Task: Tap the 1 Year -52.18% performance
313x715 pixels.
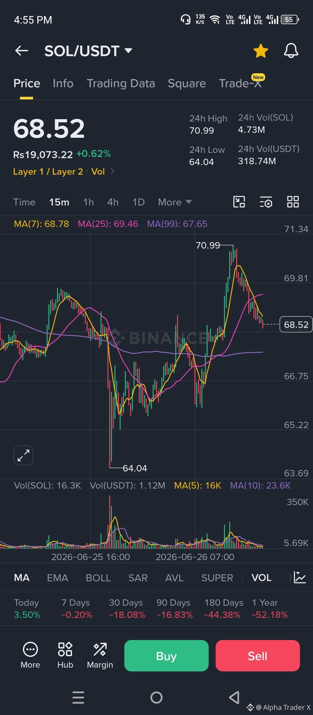Action: click(x=270, y=608)
